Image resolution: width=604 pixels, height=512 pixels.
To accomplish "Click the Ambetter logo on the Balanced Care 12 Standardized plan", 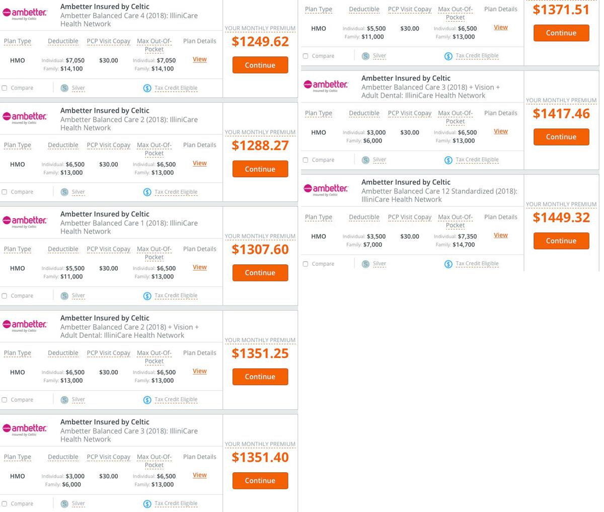I will [326, 189].
